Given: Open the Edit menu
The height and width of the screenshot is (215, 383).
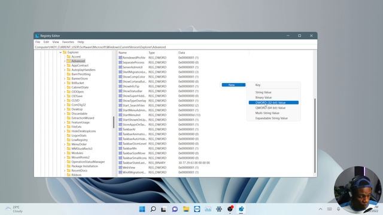Looking at the screenshot, I should [x=46, y=42].
